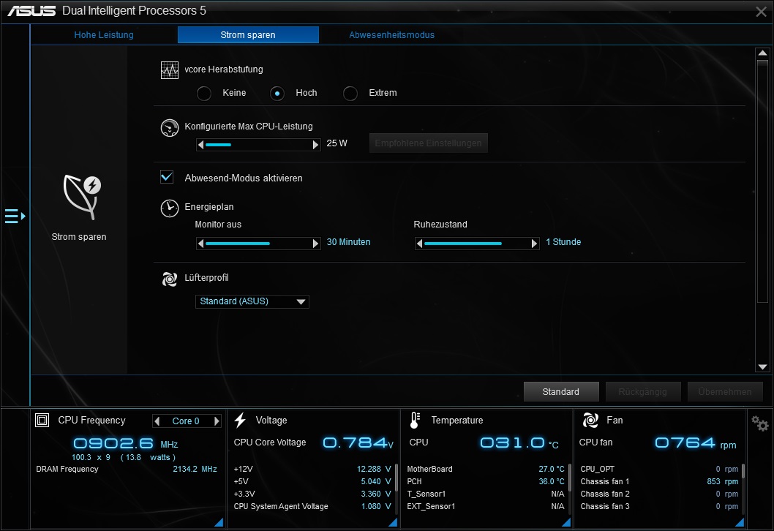Click the main panel vertical scrollbar track
This screenshot has width=774, height=531.
click(762, 210)
